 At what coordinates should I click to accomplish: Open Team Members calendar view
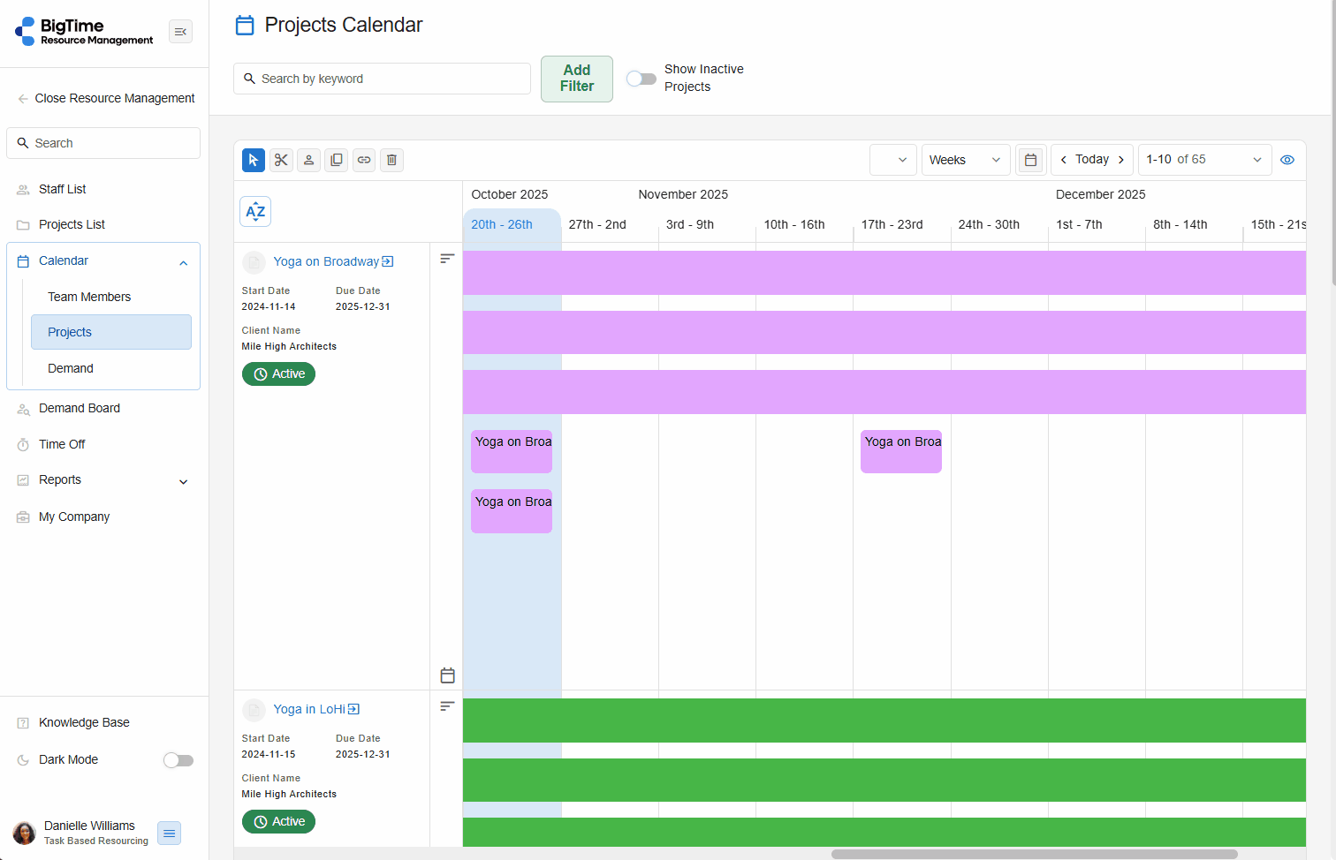[x=89, y=297]
